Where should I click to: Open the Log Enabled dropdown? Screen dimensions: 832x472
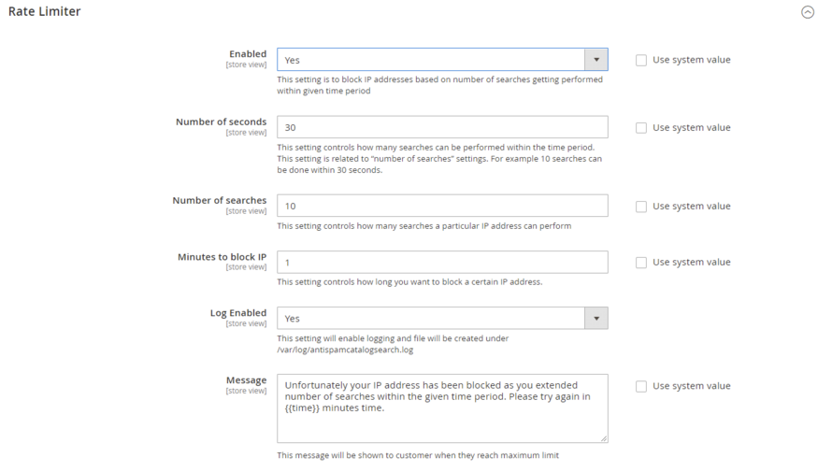tap(441, 318)
